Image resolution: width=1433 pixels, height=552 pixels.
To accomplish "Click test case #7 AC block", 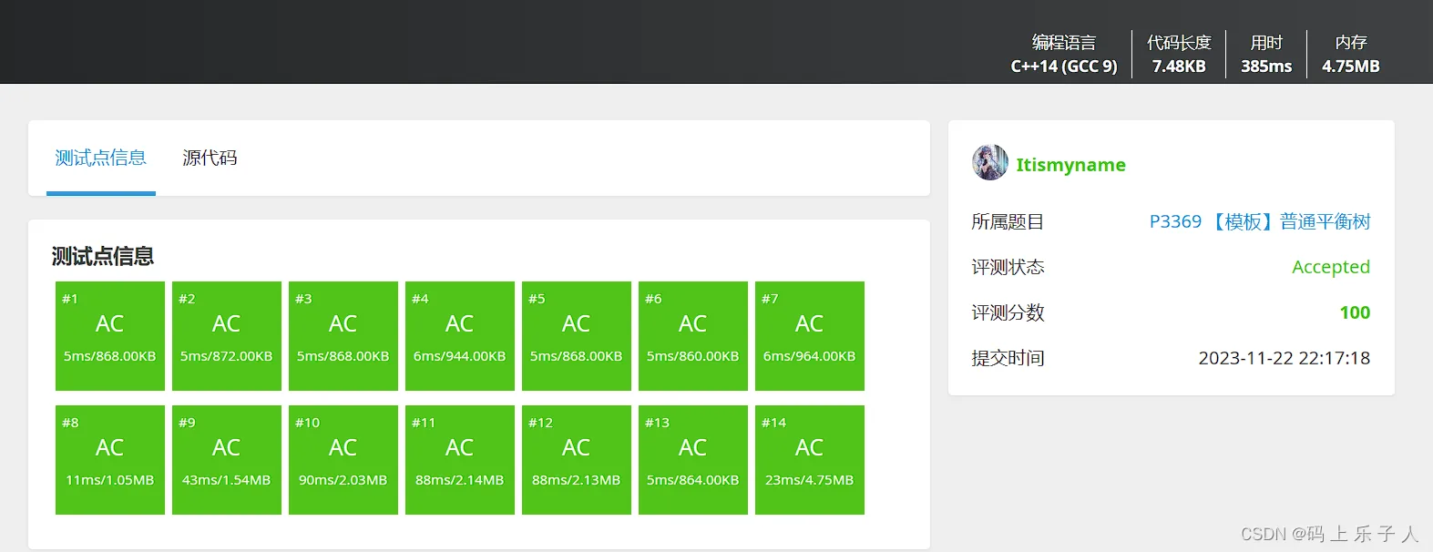I will pyautogui.click(x=810, y=335).
